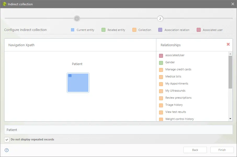Toggle Do not display repeated records checkbox

click(7, 140)
